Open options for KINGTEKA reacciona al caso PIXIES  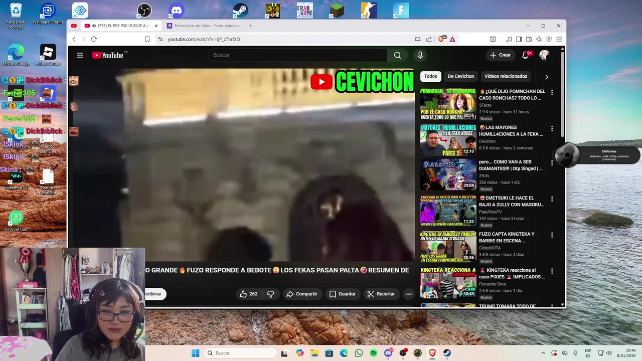tap(552, 271)
